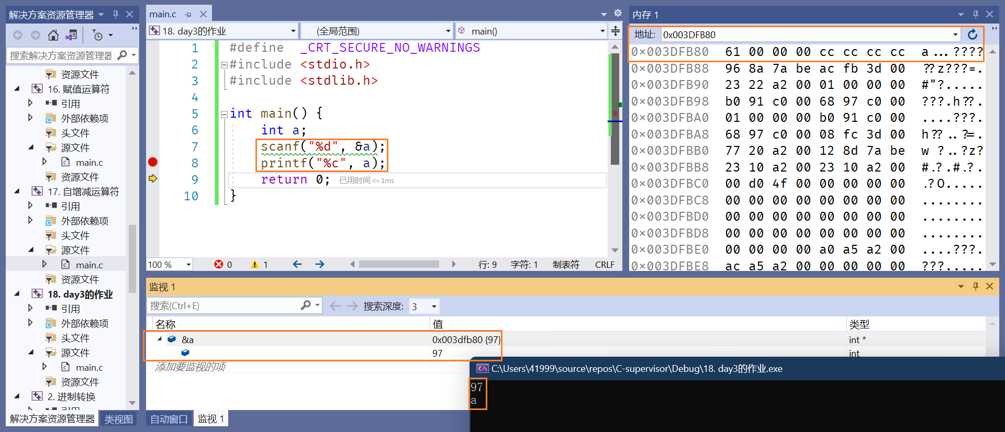This screenshot has width=1005, height=432.
Task: Select the main.c editor tab
Action: (x=163, y=14)
